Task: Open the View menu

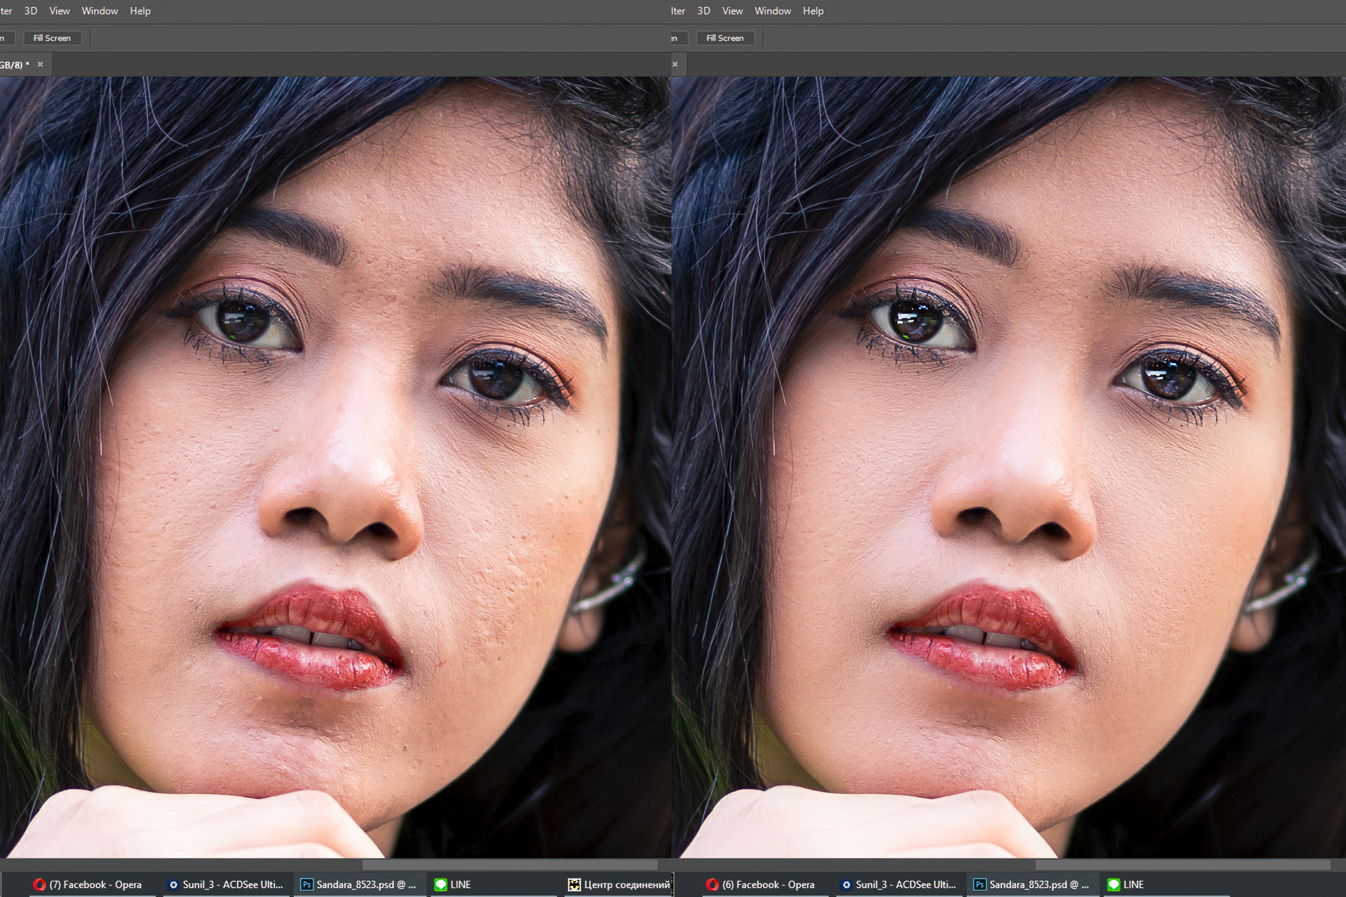Action: point(59,11)
